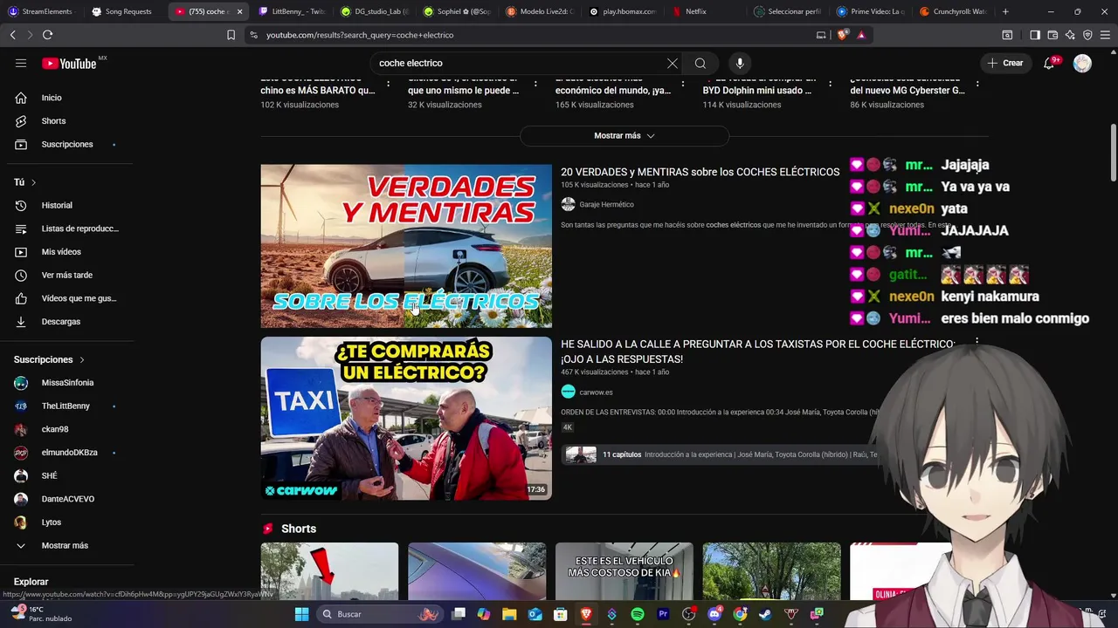Bookmark this page with the bookmark icon
Screen dimensions: 1118x628
point(231,35)
